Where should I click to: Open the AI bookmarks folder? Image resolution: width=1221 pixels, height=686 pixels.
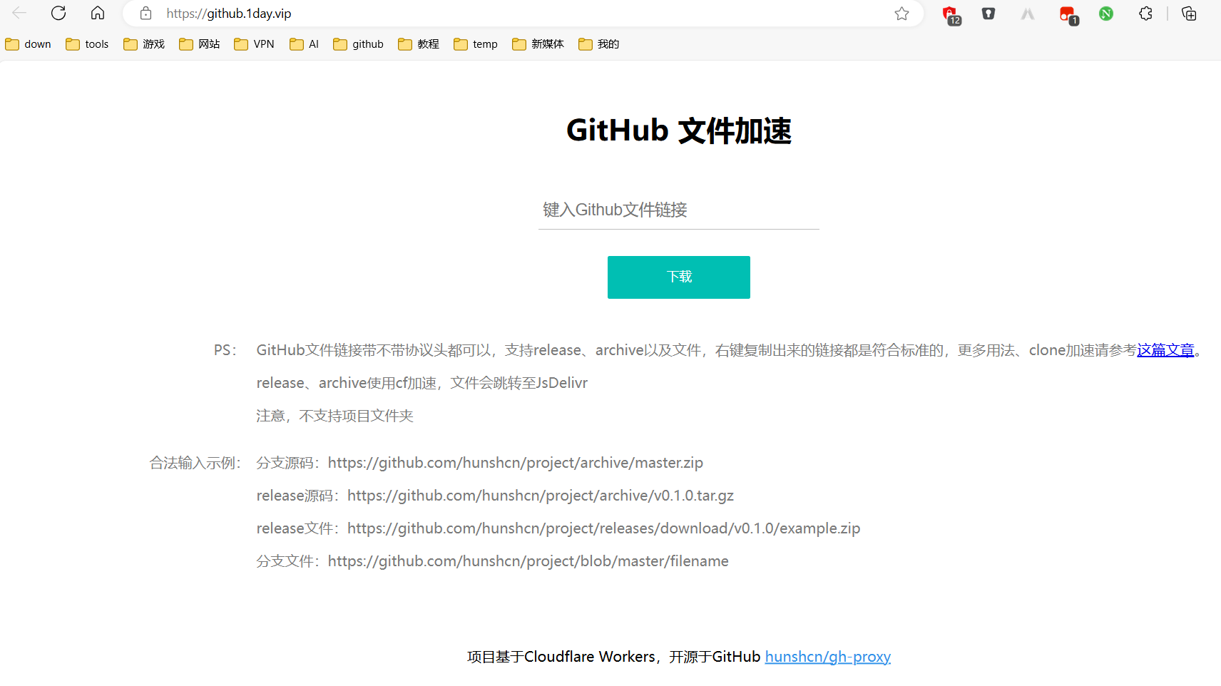pos(305,44)
